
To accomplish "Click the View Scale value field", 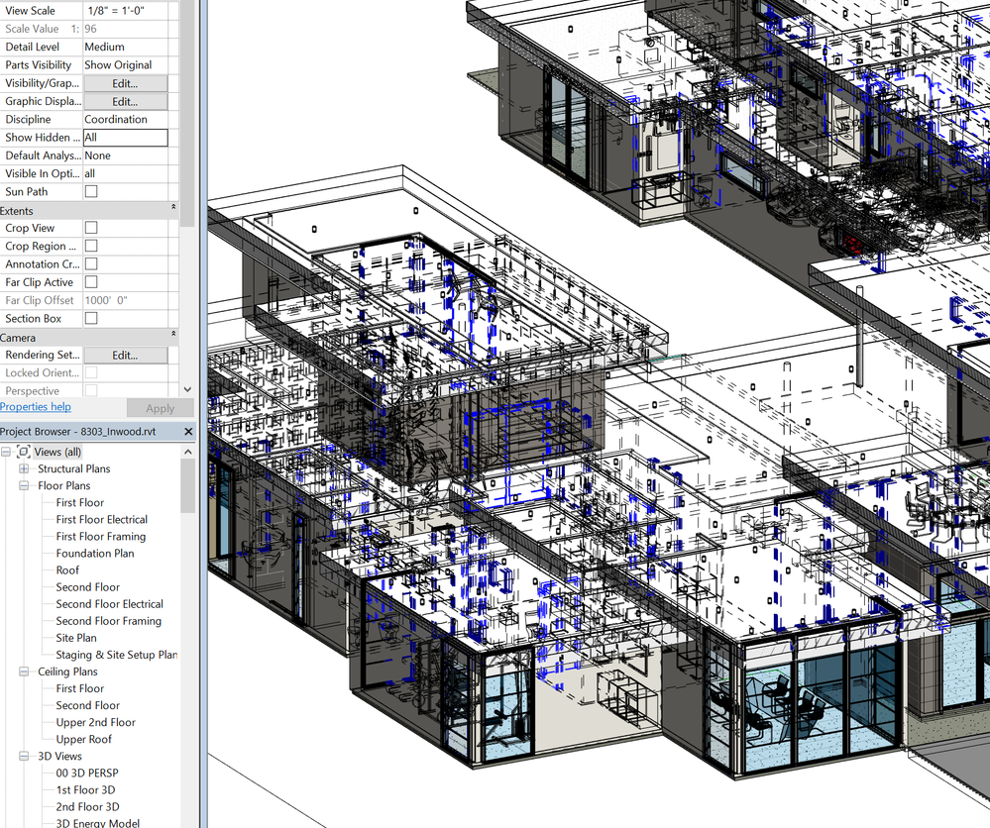I will pos(126,11).
